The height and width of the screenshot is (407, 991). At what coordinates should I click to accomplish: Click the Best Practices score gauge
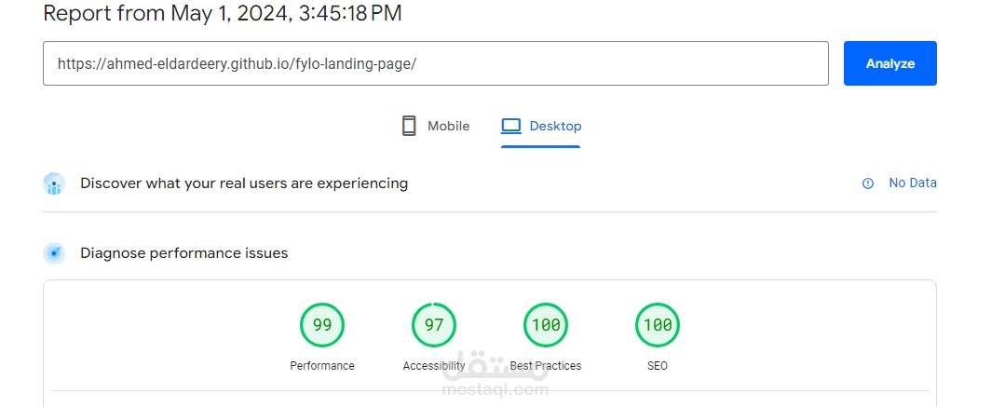coord(546,325)
